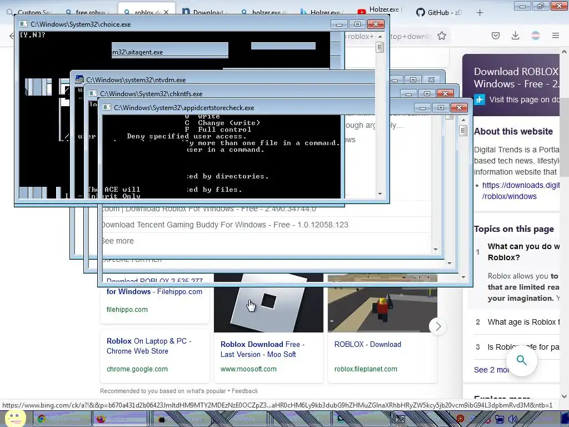
Task: Click scroll down arrow of ntvdm.exe window
Action: pyautogui.click(x=436, y=250)
